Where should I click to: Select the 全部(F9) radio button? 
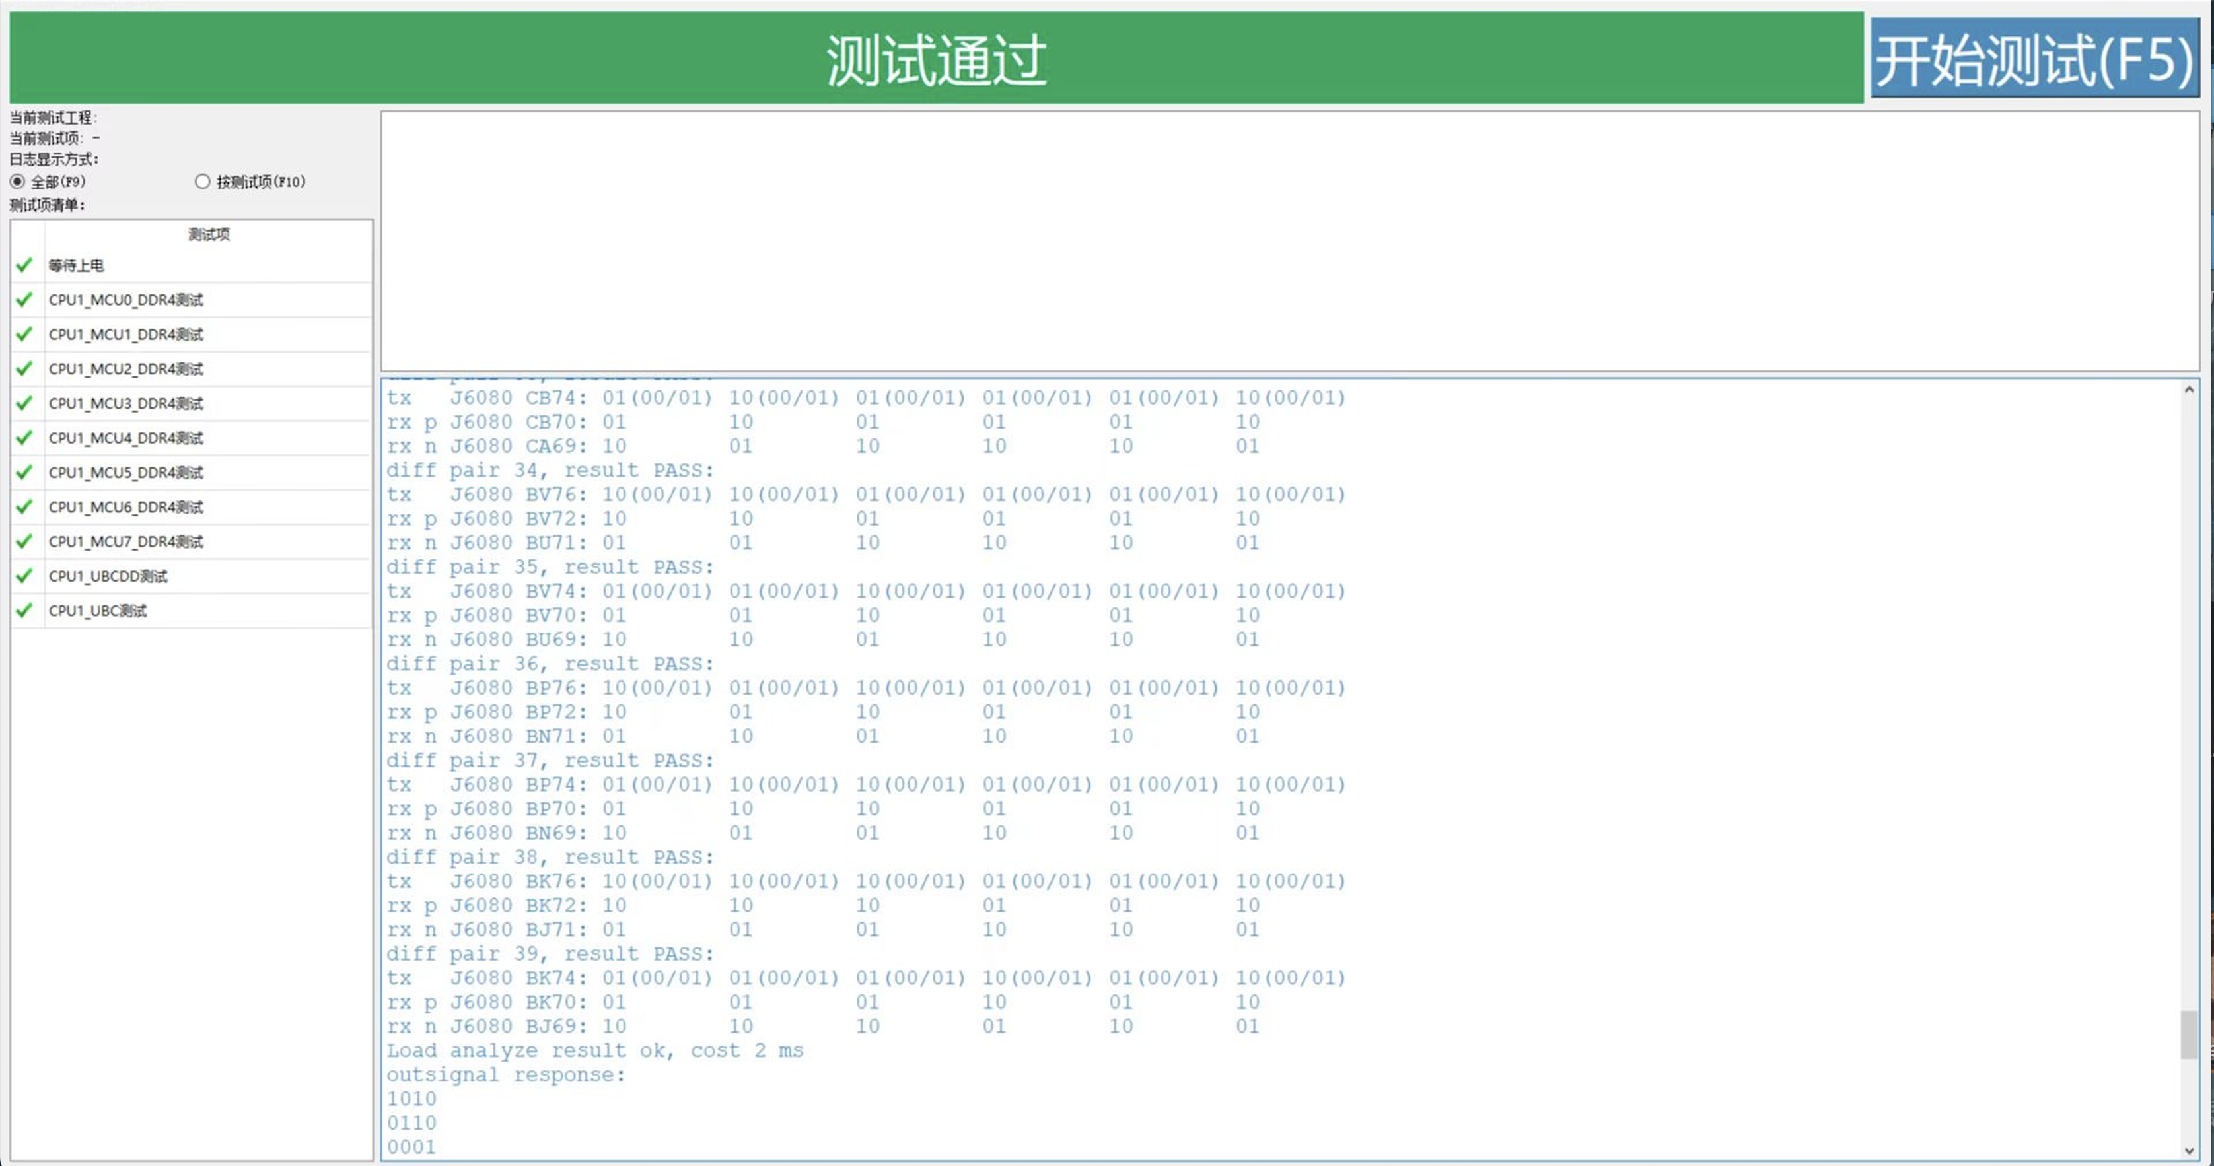point(17,182)
